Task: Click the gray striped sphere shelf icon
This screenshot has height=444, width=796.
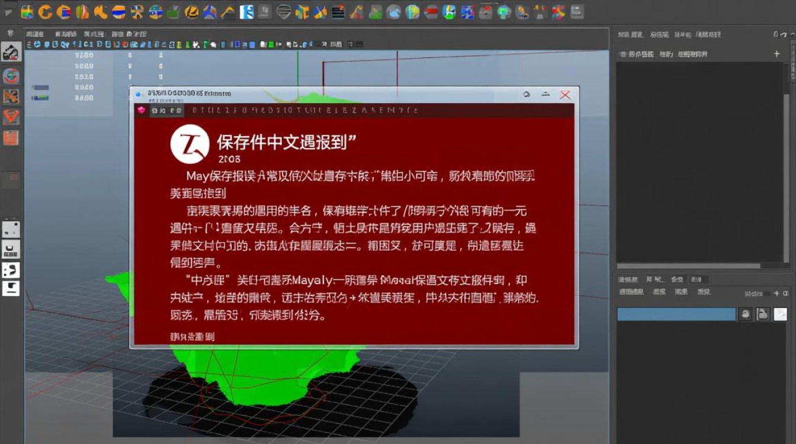Action: coord(284,11)
